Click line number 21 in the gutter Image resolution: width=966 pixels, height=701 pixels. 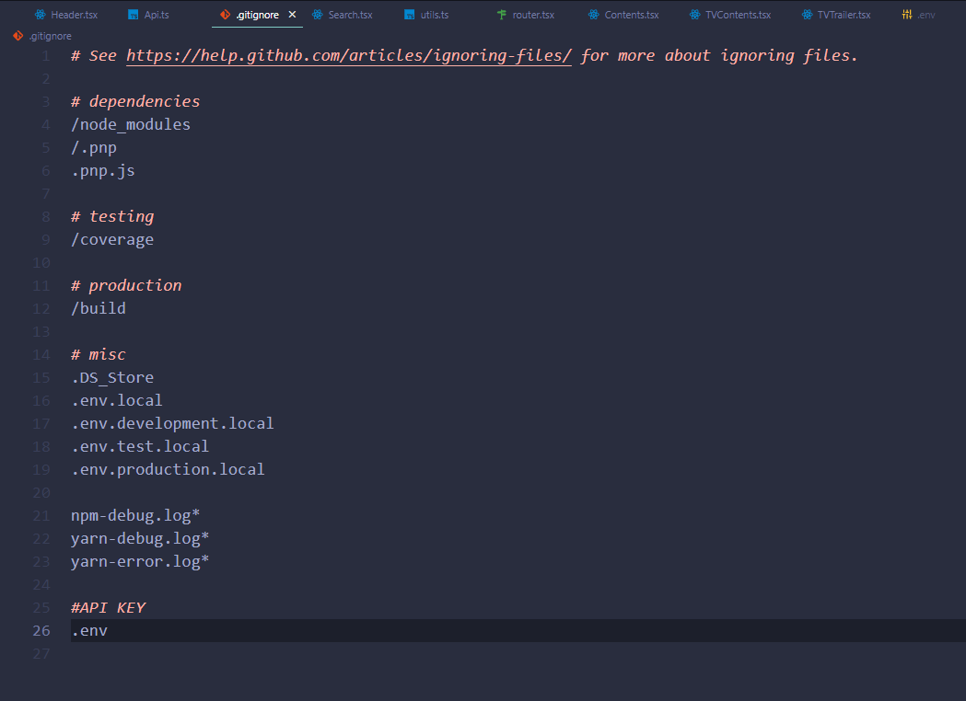click(x=41, y=516)
